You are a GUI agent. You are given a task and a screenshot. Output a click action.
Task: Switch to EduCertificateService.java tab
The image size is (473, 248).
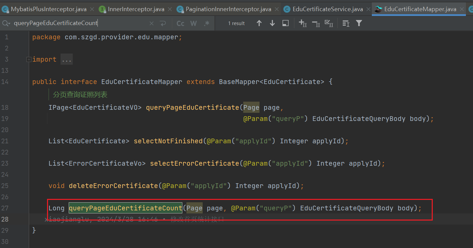tap(327, 9)
